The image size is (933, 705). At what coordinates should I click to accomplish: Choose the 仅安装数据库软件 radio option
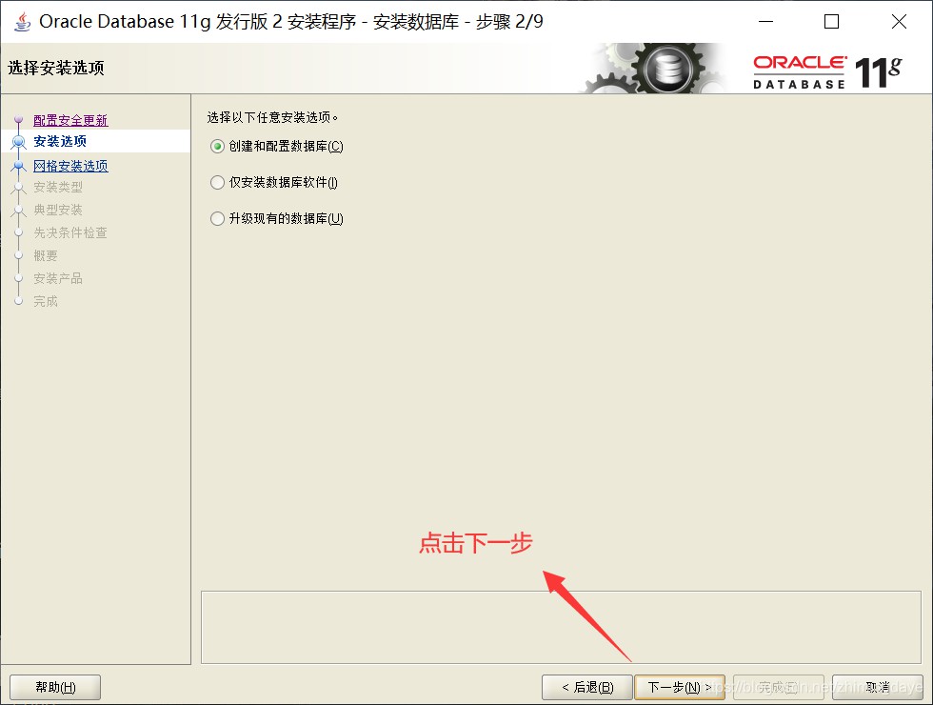[217, 183]
